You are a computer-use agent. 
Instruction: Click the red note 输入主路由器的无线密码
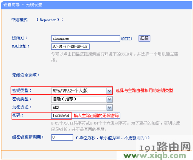click(x=96, y=115)
